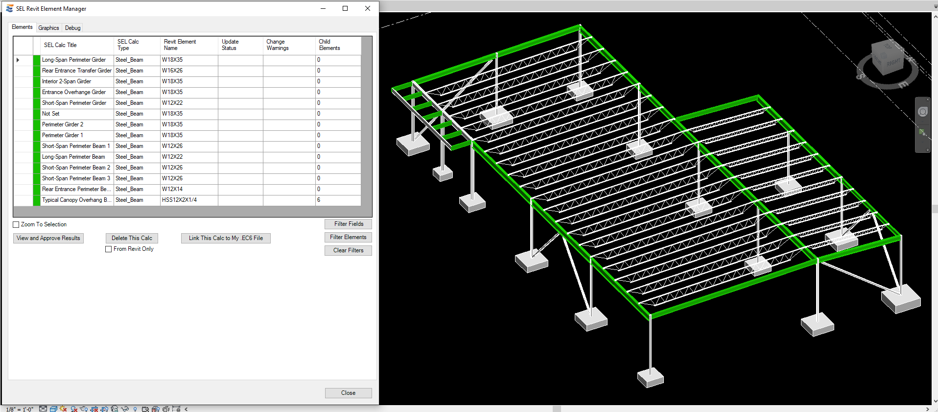Viewport: 938px width, 412px height.
Task: Toggle Sun Path icon in view control bar
Action: tap(63, 409)
